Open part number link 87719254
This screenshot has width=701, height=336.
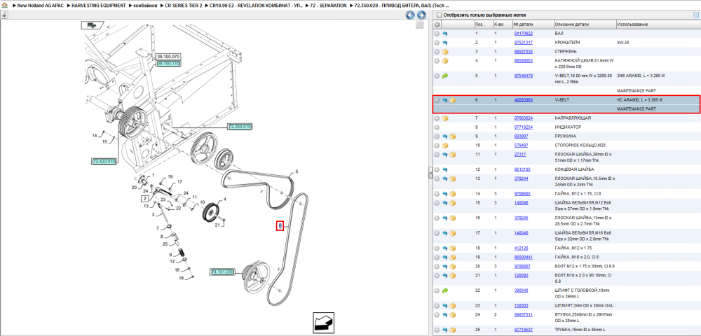pos(523,127)
